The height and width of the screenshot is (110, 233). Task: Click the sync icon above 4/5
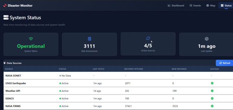pyautogui.click(x=148, y=38)
